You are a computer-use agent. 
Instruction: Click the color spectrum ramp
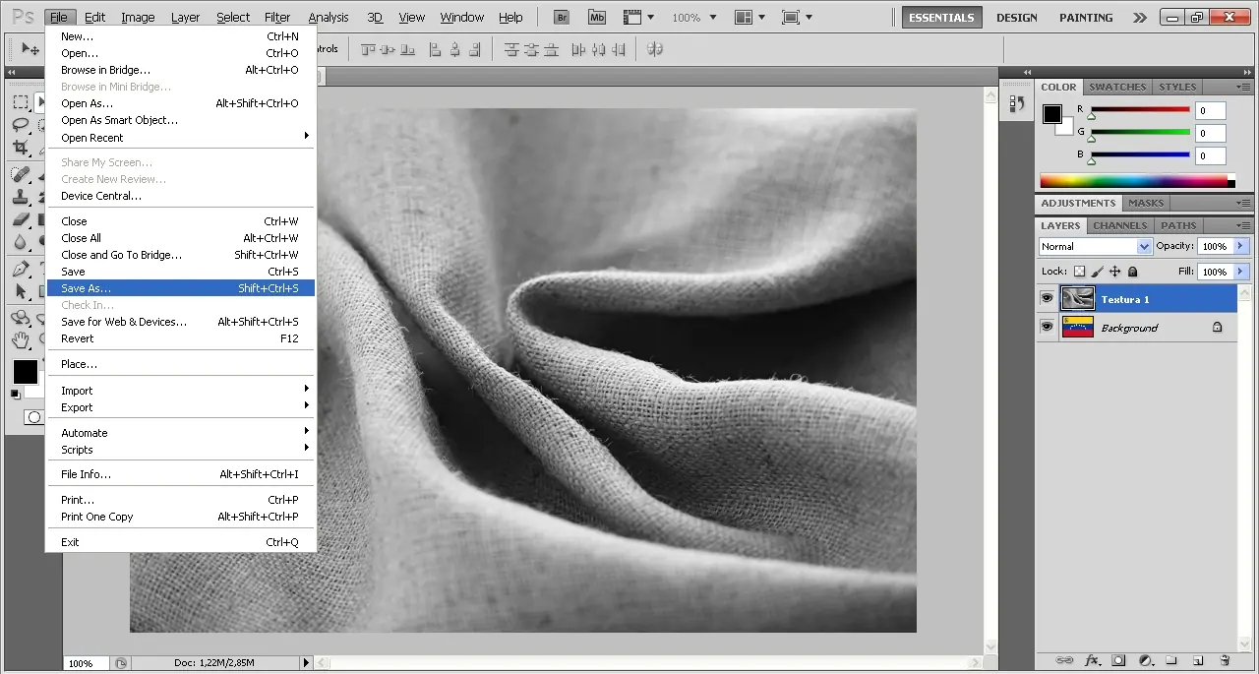(x=1136, y=181)
